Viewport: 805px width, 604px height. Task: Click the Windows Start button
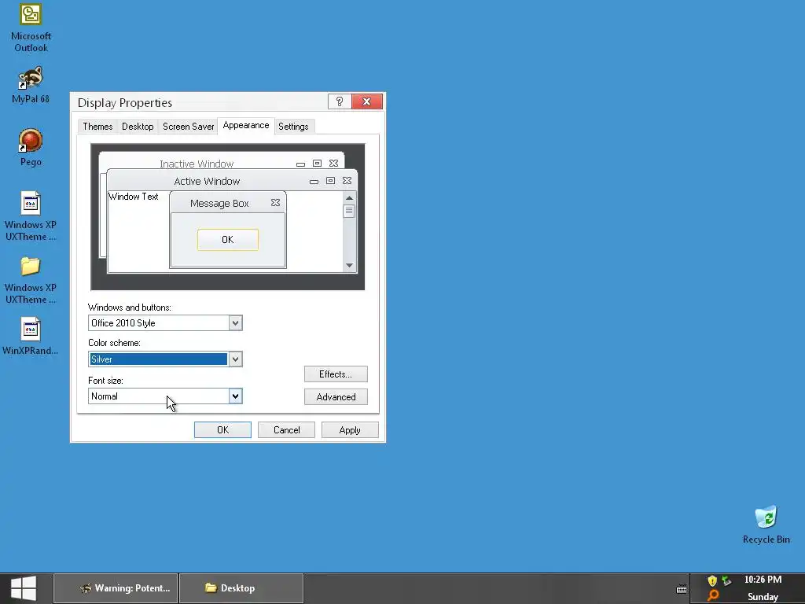pyautogui.click(x=23, y=588)
